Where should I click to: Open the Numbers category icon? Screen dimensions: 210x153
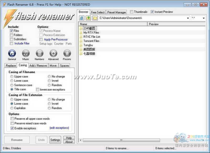40,53
